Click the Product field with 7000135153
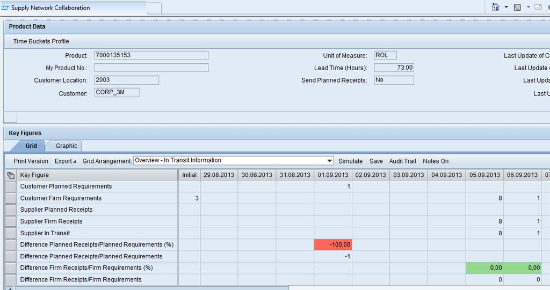The height and width of the screenshot is (290, 550). tap(151, 55)
